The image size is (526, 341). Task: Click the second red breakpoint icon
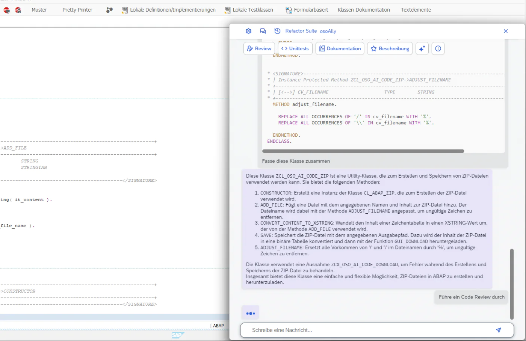[18, 10]
